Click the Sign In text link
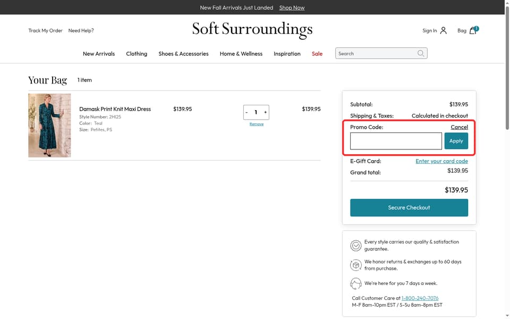The height and width of the screenshot is (319, 510). tap(429, 31)
